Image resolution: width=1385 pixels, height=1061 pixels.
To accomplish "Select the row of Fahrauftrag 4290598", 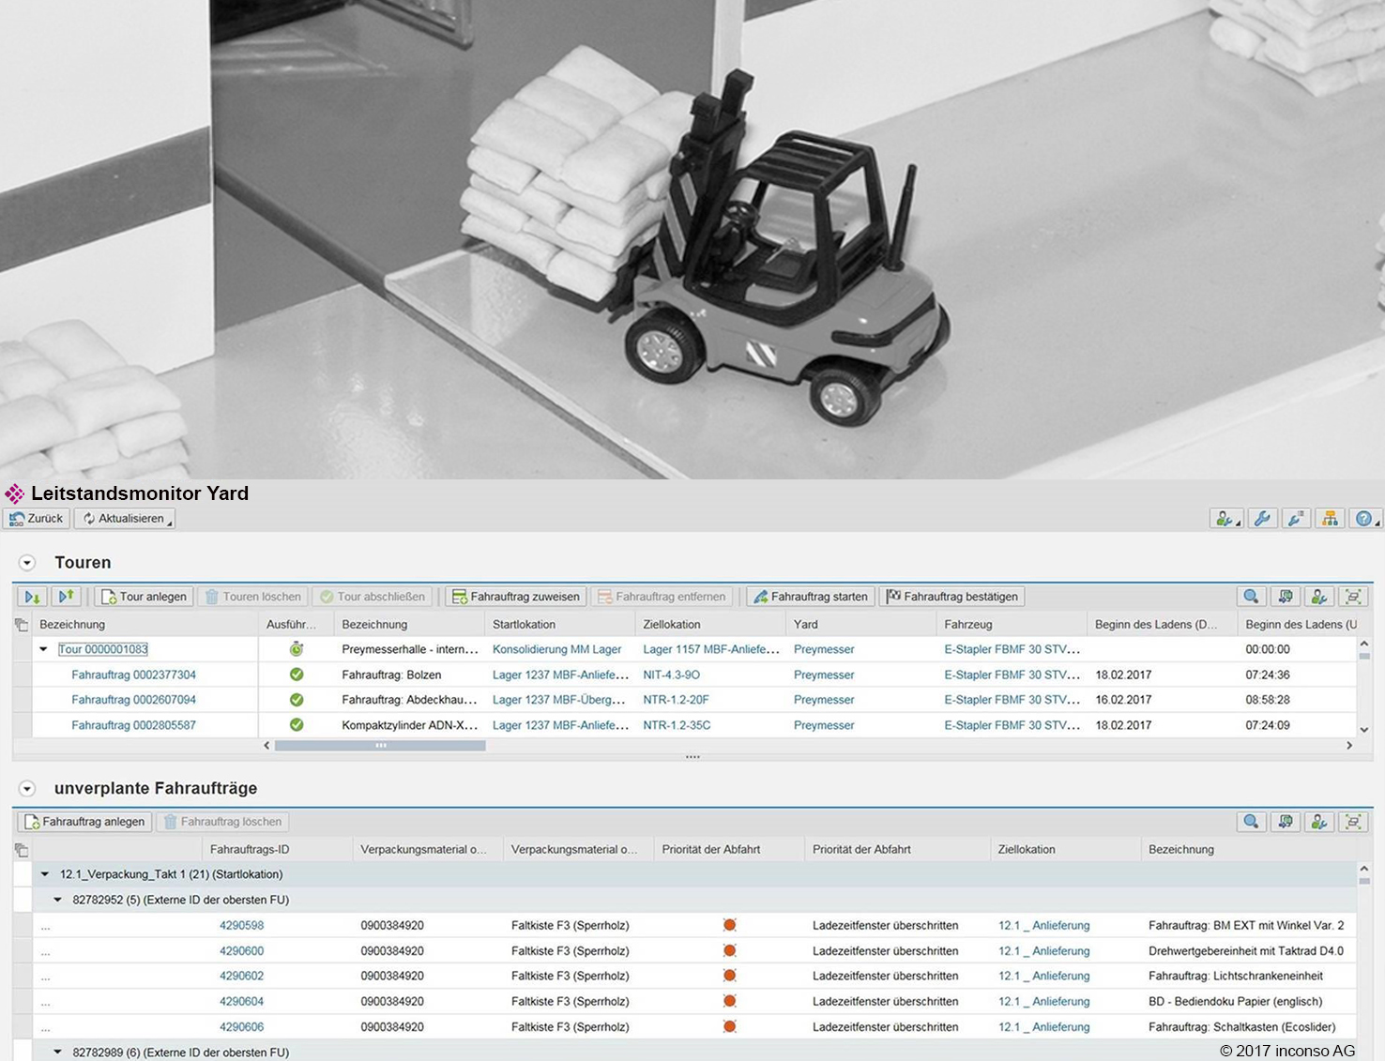I will point(22,925).
